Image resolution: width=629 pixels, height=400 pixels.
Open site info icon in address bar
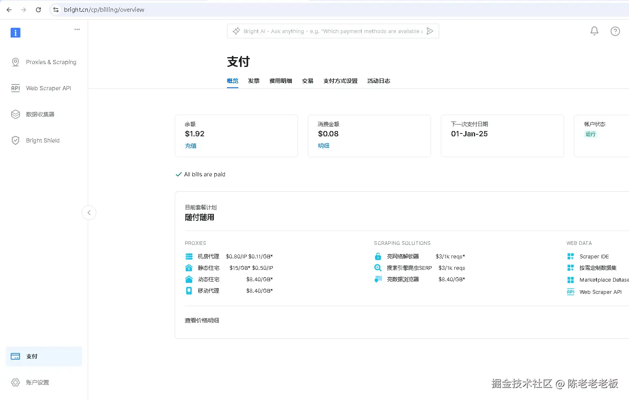[x=56, y=10]
